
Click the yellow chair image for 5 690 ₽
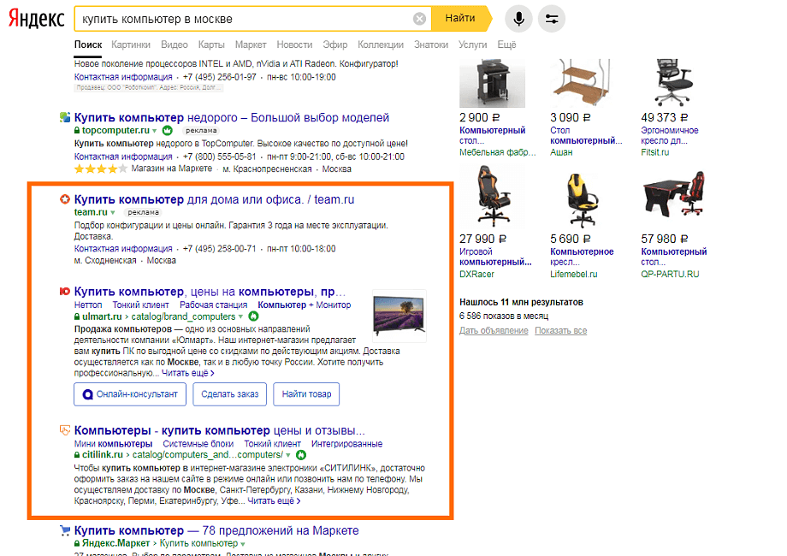583,199
